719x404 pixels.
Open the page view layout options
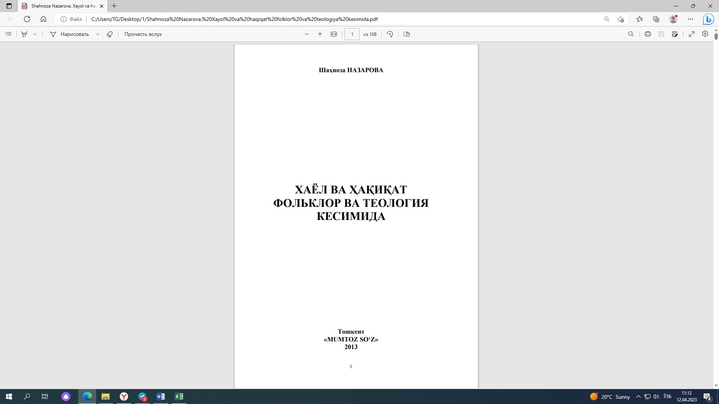[407, 34]
